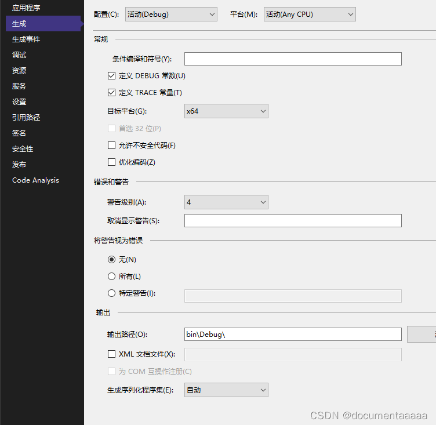Screen dimensions: 436x425
Task: Expand the 平台 platform dropdown
Action: point(310,14)
